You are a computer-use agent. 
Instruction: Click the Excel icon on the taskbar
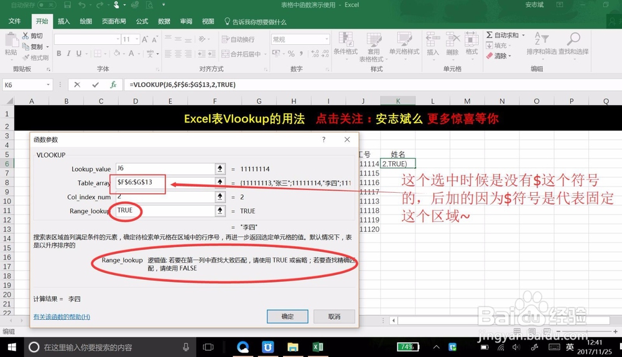click(318, 347)
